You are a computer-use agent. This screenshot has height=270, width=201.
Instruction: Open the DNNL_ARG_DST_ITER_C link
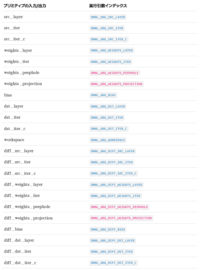(109, 129)
